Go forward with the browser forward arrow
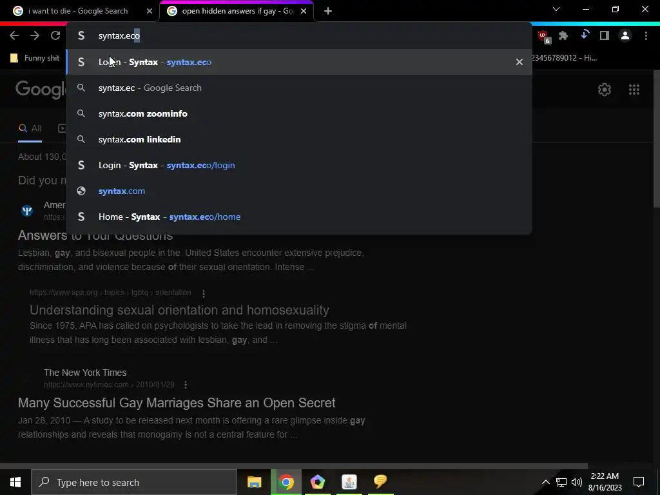This screenshot has width=660, height=495. pos(35,36)
